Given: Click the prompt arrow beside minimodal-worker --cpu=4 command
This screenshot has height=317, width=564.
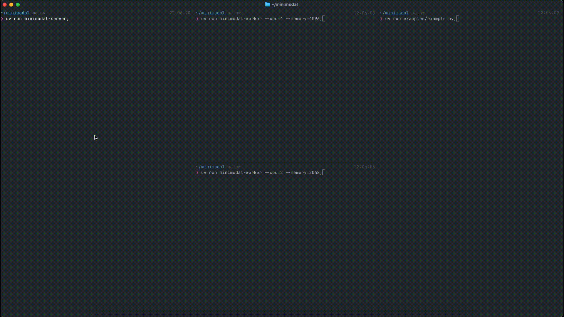Looking at the screenshot, I should pos(197,19).
